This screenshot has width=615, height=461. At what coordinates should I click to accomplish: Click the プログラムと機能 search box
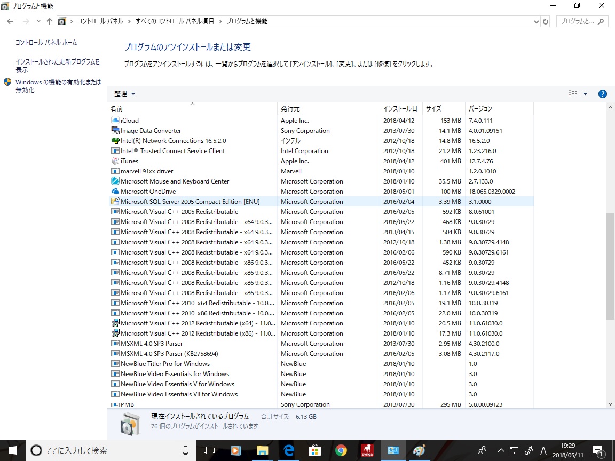577,21
